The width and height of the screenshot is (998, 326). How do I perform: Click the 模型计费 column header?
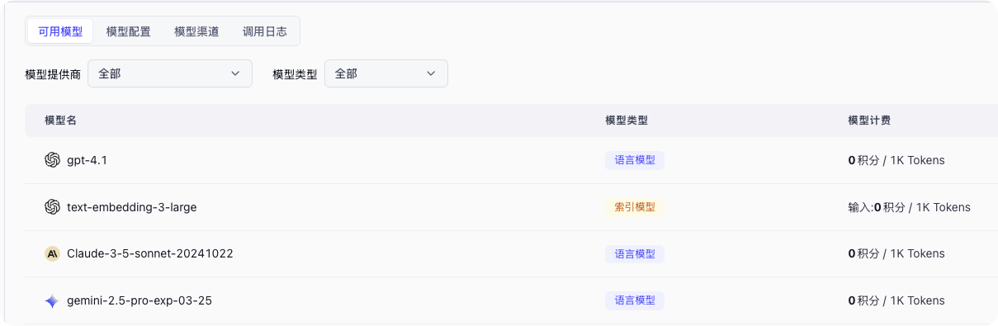(869, 120)
